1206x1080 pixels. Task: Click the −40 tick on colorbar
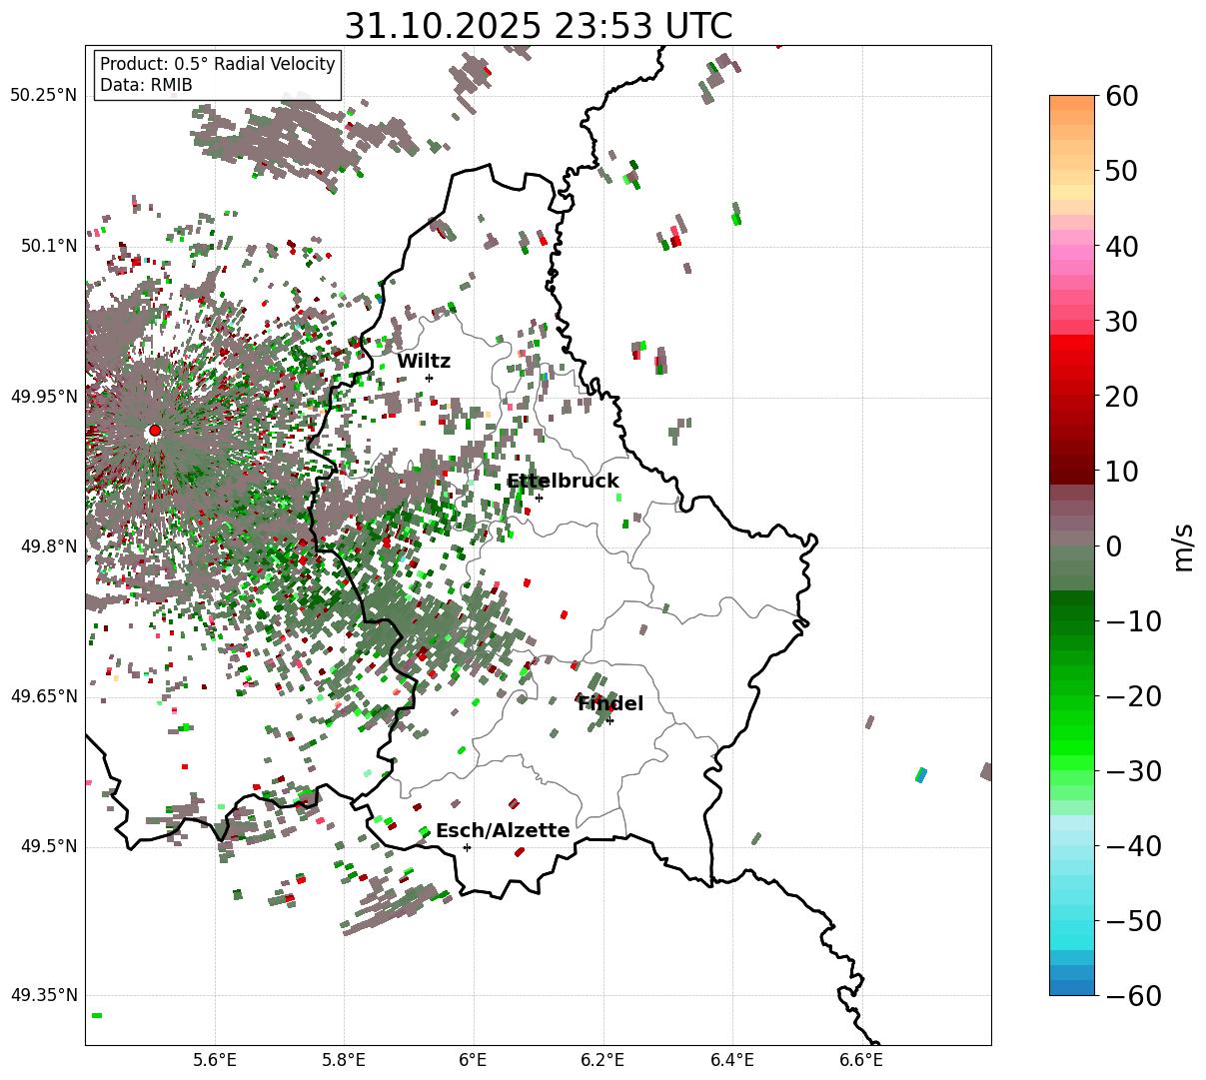1133,846
